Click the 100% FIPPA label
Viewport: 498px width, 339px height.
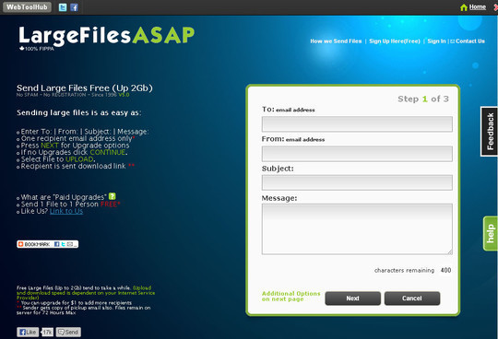pyautogui.click(x=37, y=49)
